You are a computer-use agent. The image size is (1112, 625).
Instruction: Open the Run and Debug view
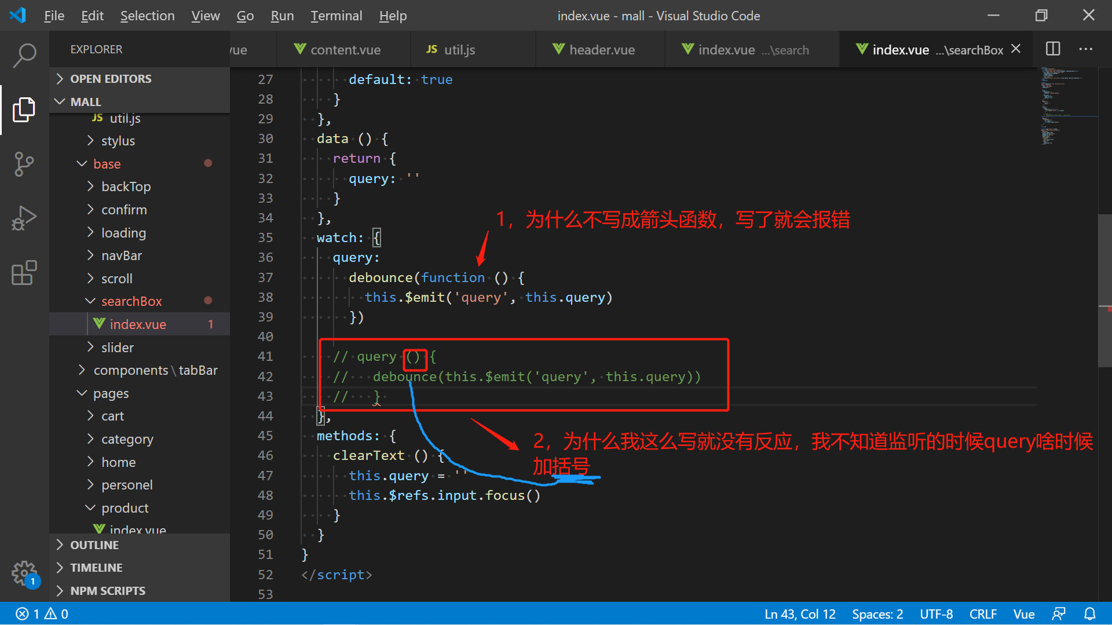(24, 218)
